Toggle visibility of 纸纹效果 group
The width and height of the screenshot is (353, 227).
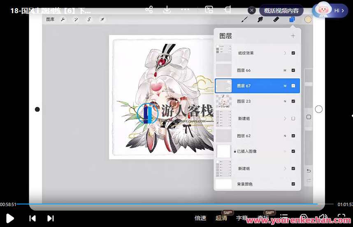point(293,53)
